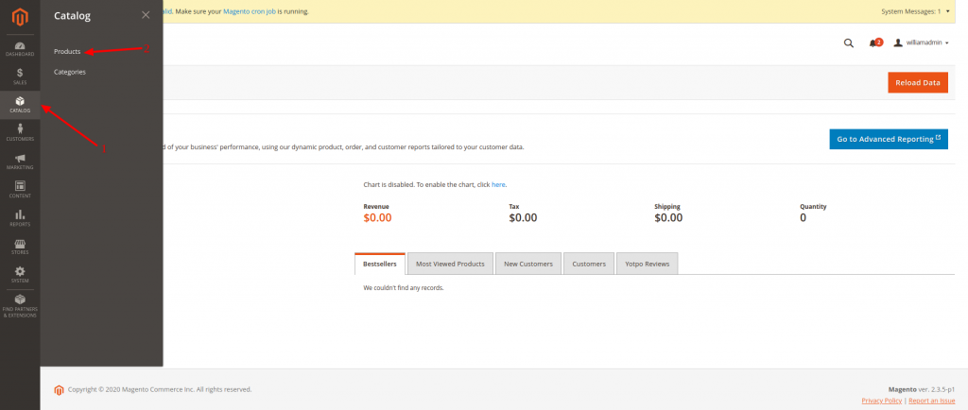Click the Go to Advanced Reporting button

tap(888, 139)
